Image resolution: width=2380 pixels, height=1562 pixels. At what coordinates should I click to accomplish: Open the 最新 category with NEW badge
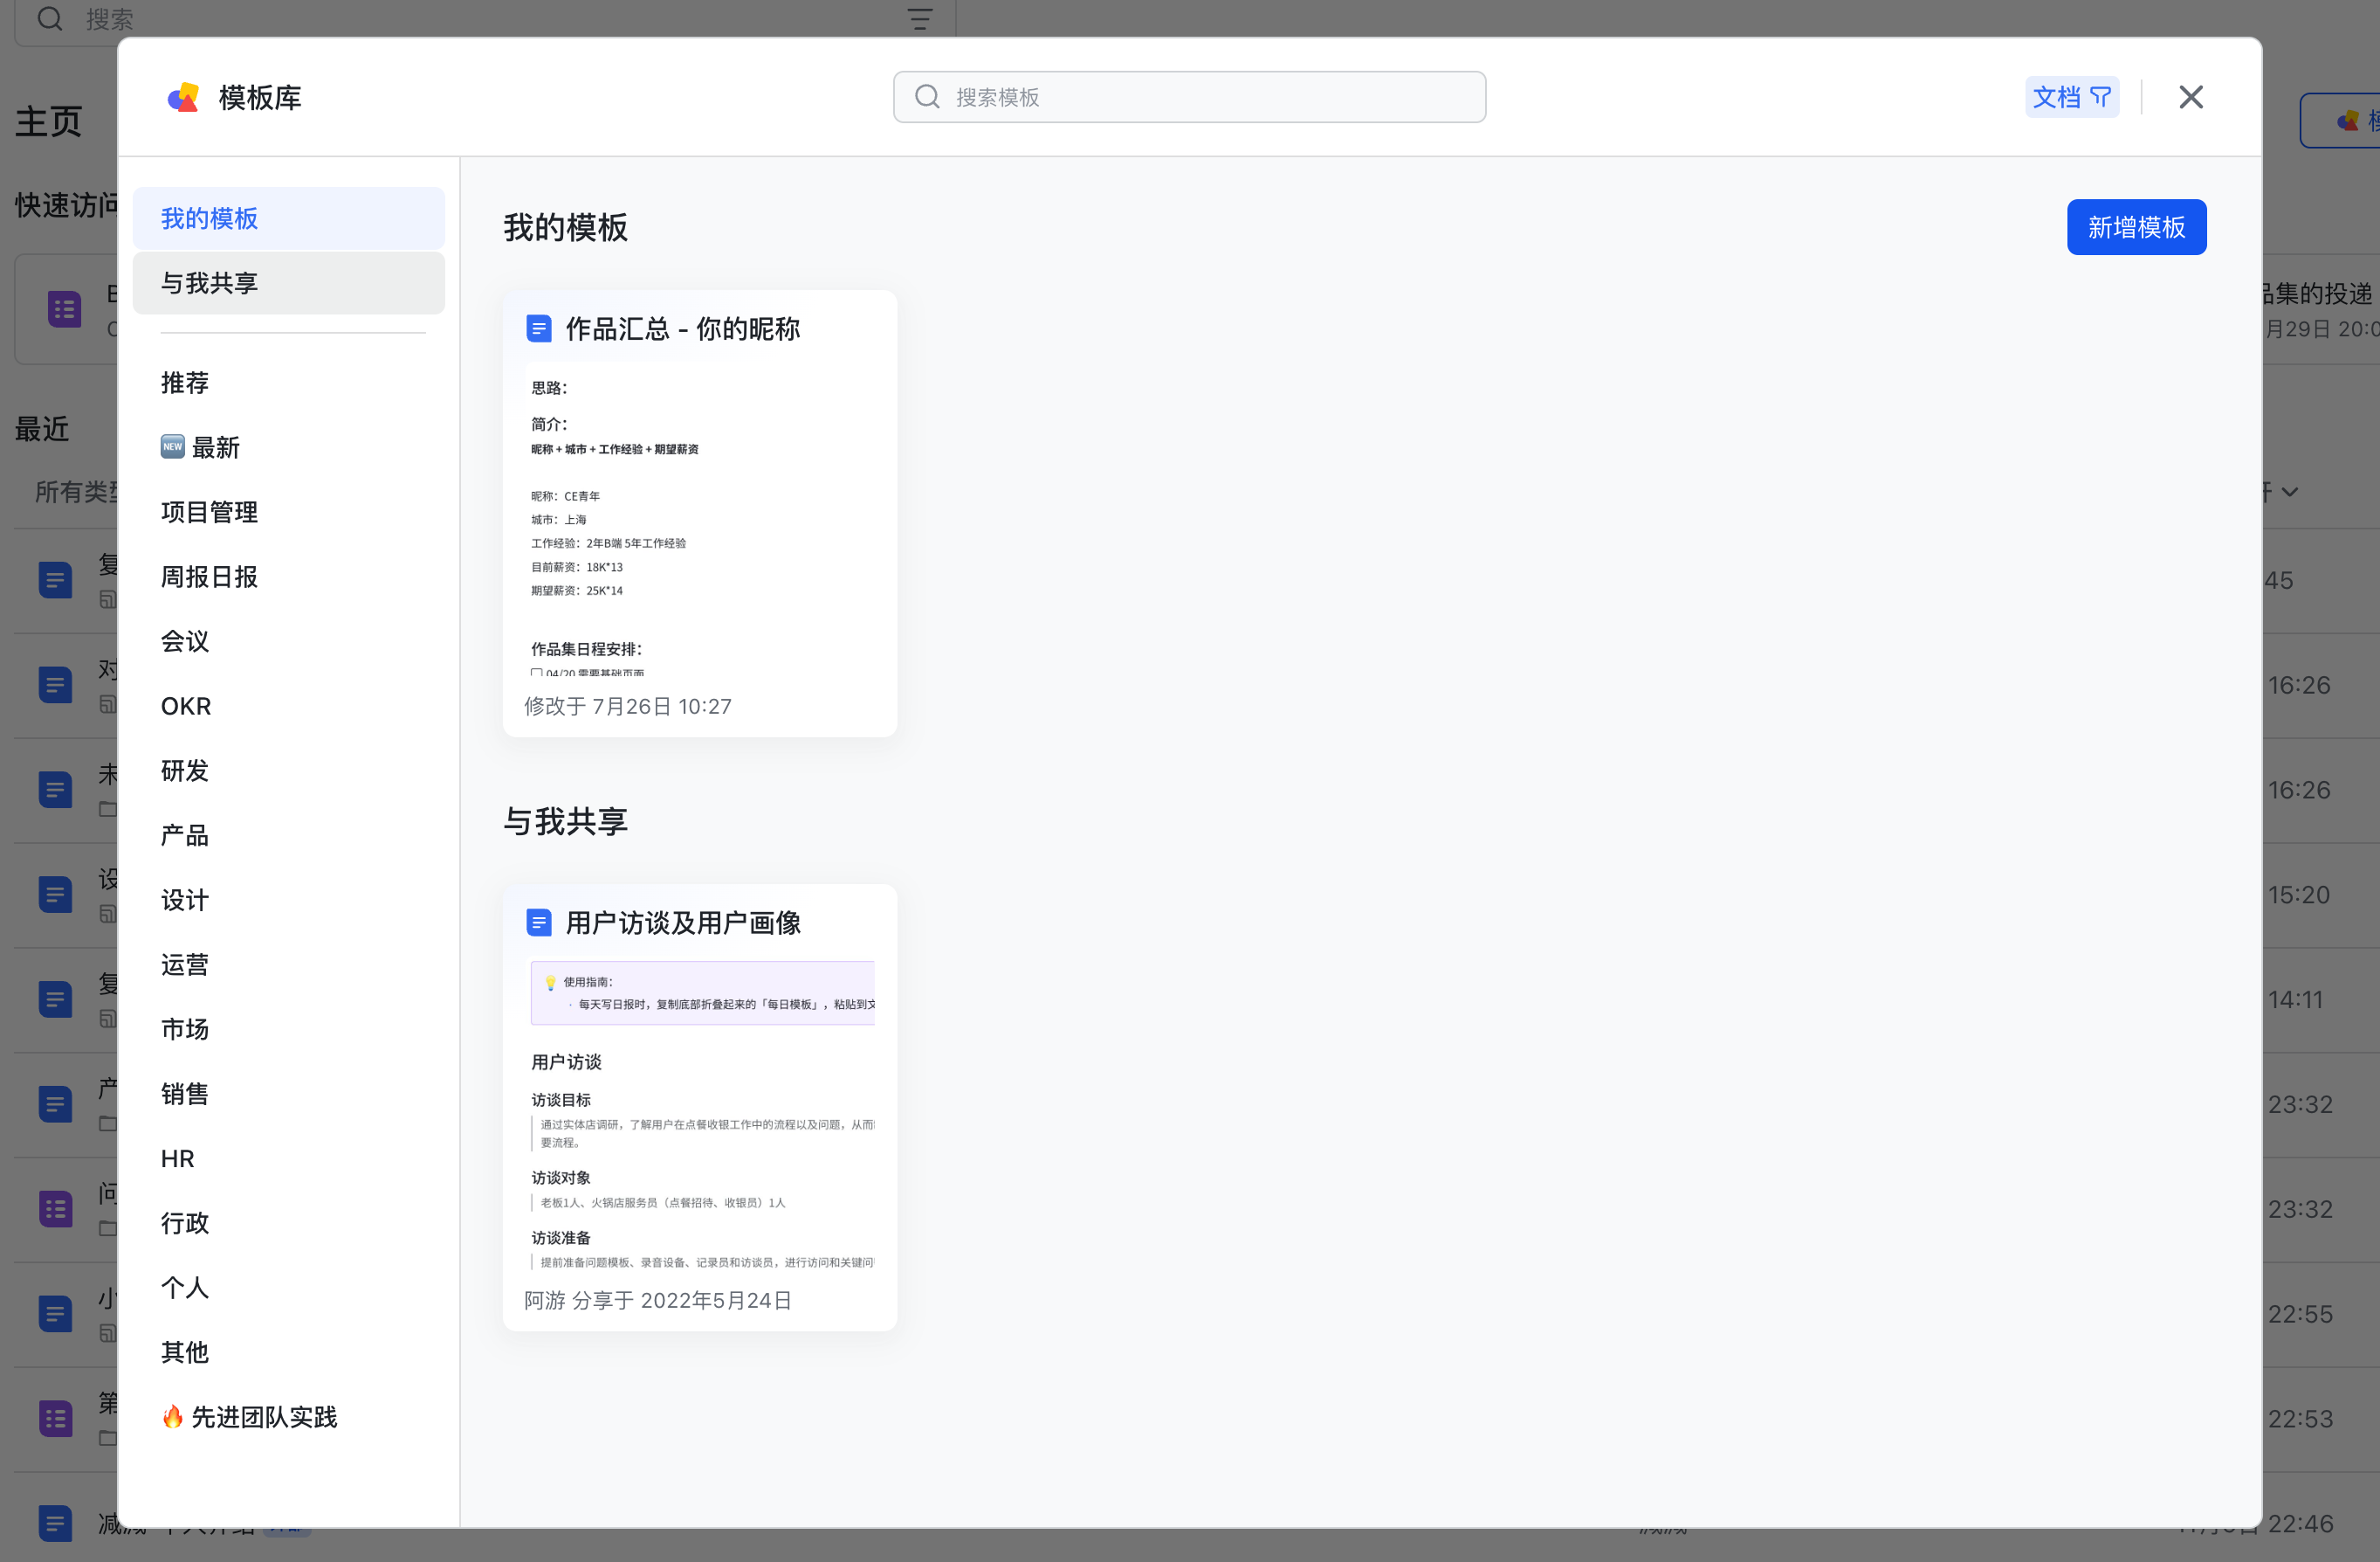click(288, 447)
